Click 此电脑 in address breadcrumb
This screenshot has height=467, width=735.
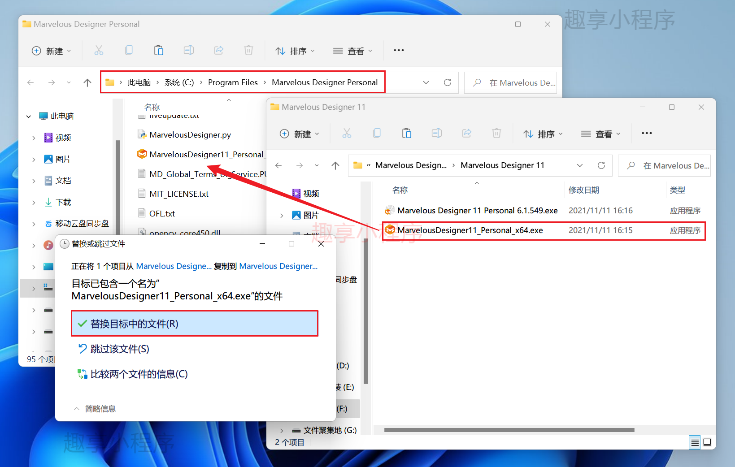139,82
